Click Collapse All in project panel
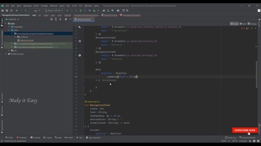261x146 pixels. (60, 19)
